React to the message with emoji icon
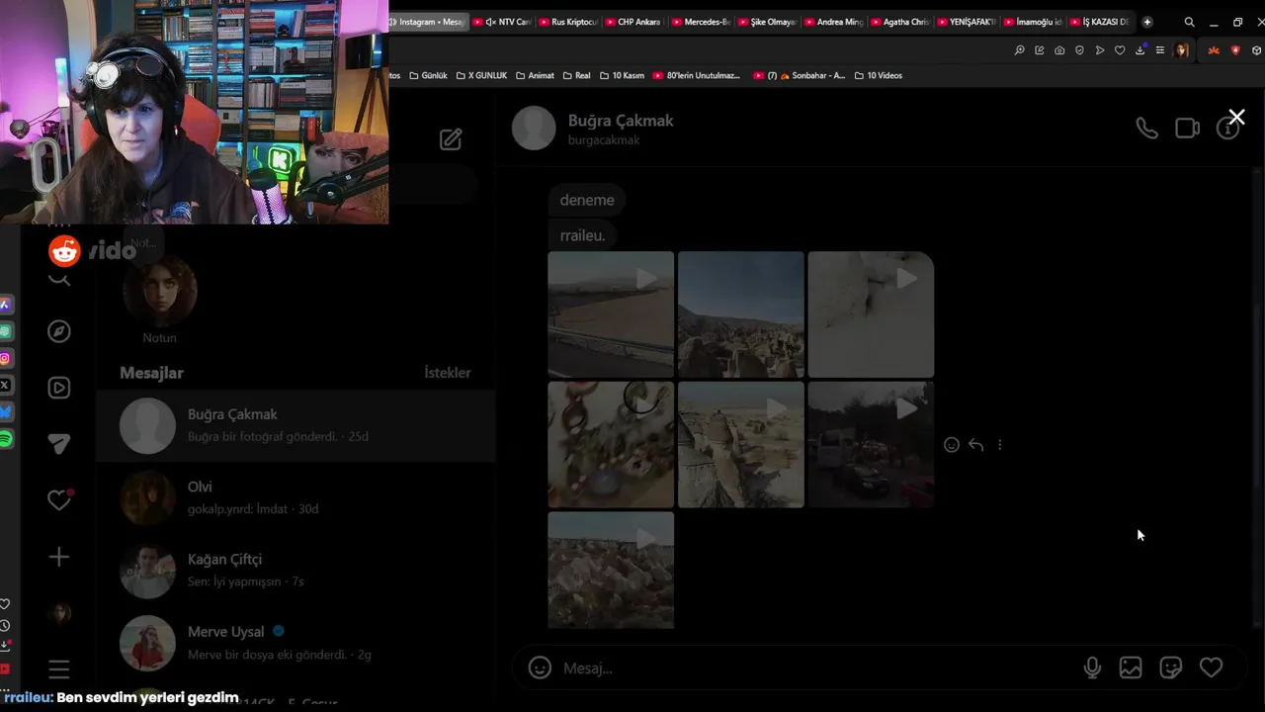This screenshot has width=1265, height=712. tap(952, 445)
